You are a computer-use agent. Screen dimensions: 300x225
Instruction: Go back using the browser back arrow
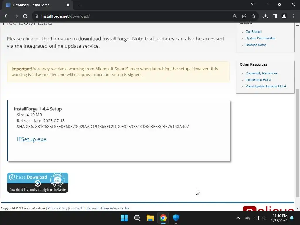[x=6, y=16]
